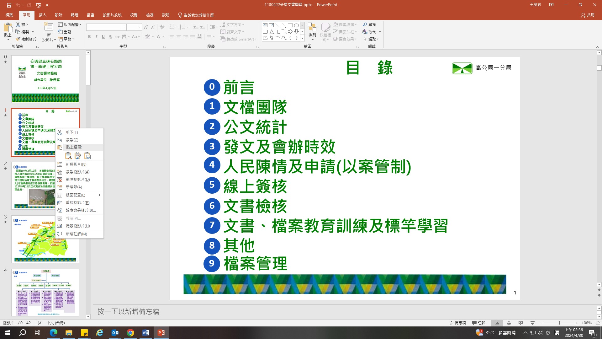602x339 pixels.
Task: Click the clear formatting eraser icon
Action: [162, 27]
